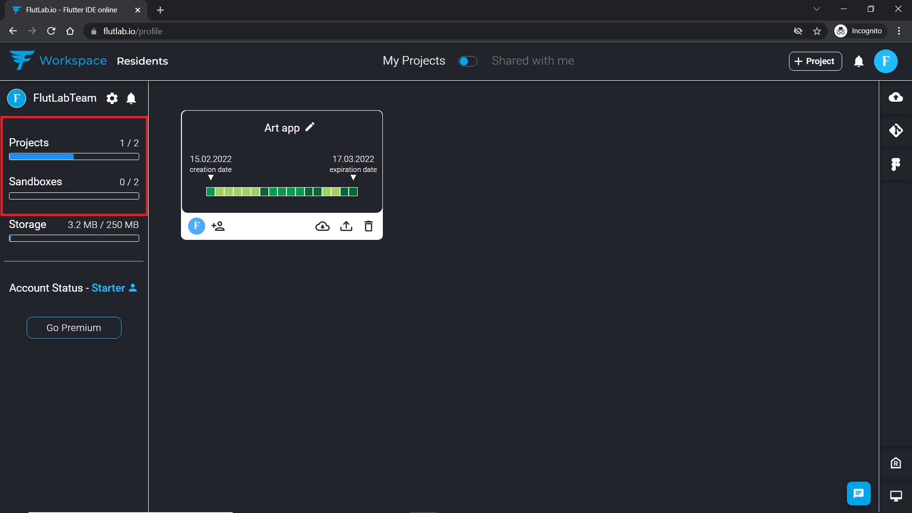Viewport: 912px width, 513px height.
Task: Click the expiration date marker triangle
Action: pos(353,178)
